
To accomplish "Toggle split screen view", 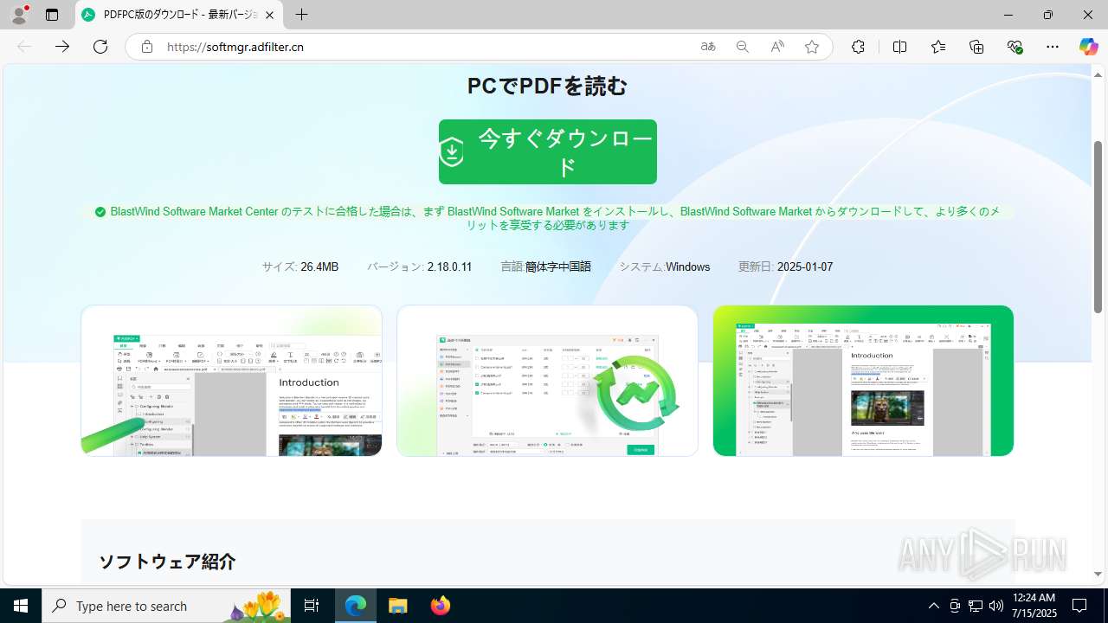I will coord(900,47).
